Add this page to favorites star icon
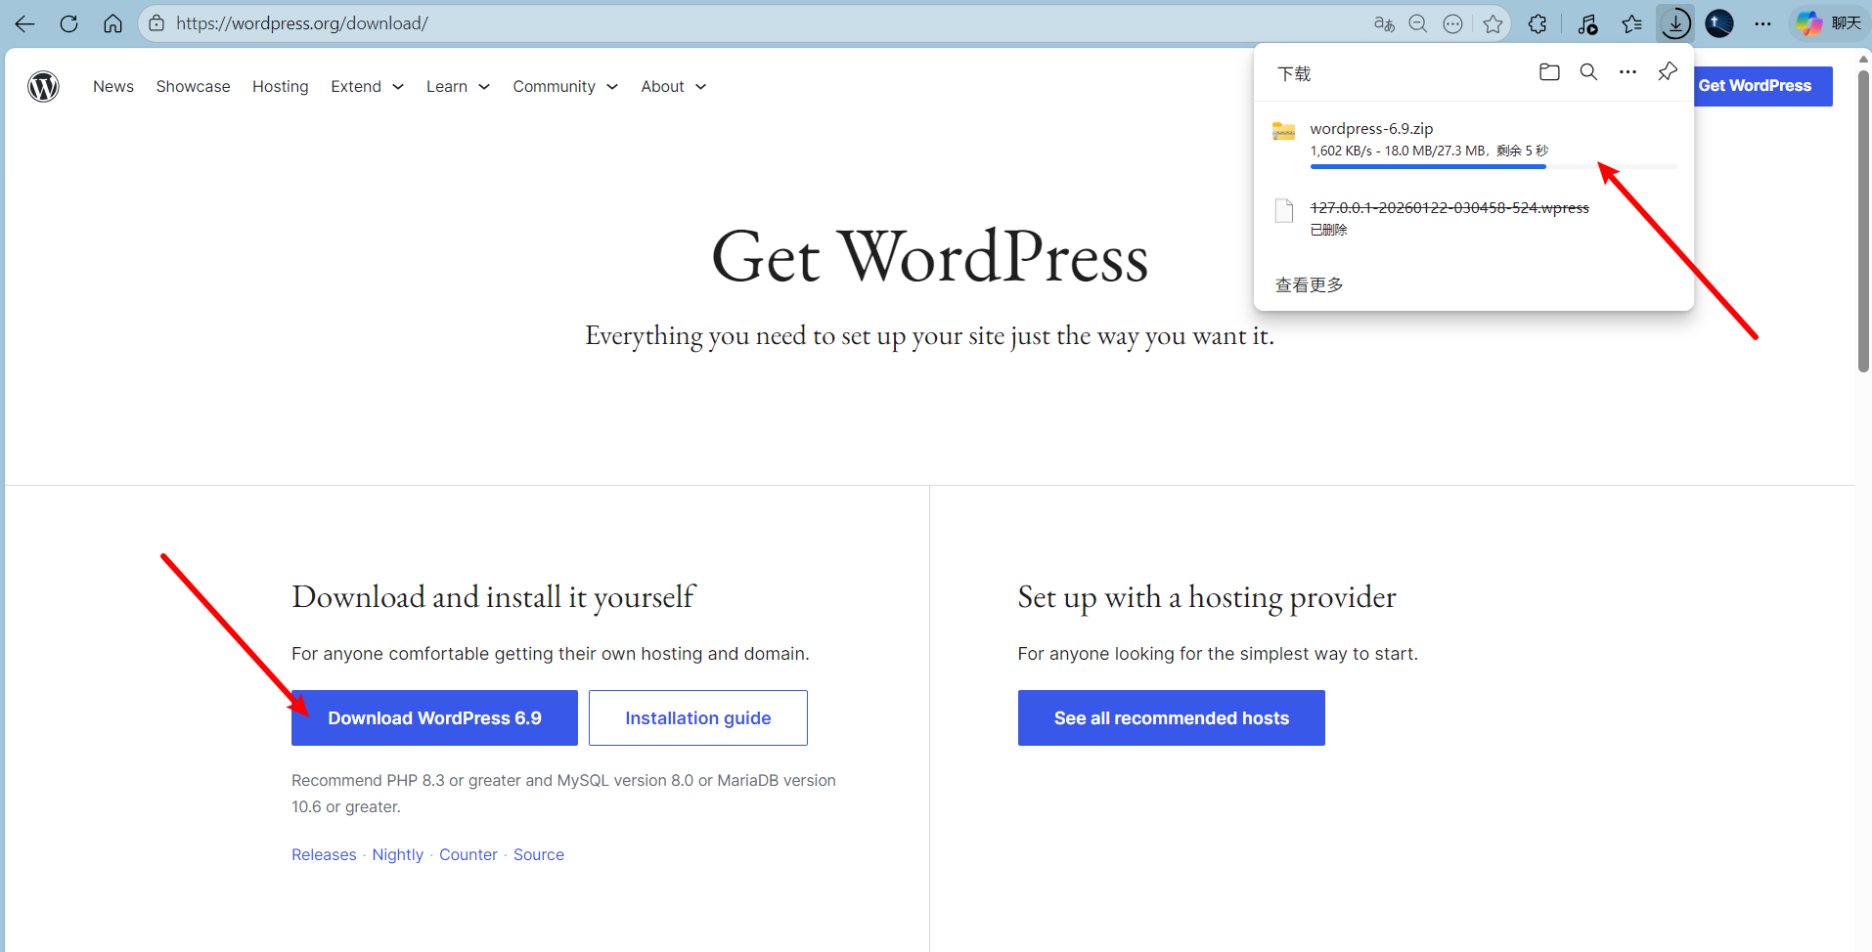The height and width of the screenshot is (952, 1872). pos(1493,23)
